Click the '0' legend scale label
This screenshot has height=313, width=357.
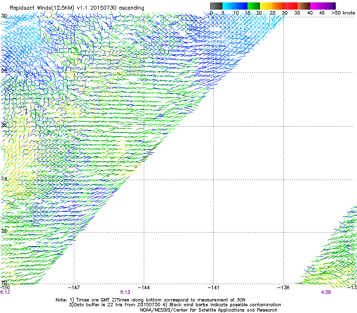211,13
